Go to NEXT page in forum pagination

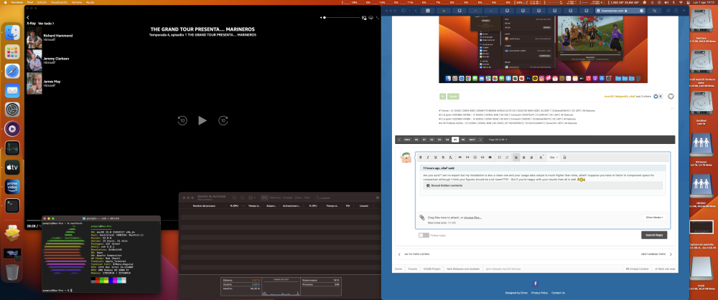[x=472, y=140]
